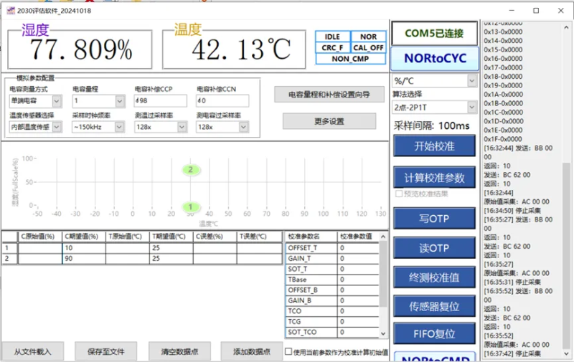Click the FIFO复位 button
The height and width of the screenshot is (362, 574).
434,333
